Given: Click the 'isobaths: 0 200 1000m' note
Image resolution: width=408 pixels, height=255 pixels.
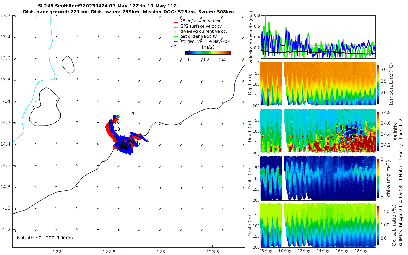Looking at the screenshot, I should tap(45, 238).
